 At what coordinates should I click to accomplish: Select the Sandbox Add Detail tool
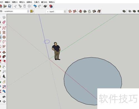(94, 11)
